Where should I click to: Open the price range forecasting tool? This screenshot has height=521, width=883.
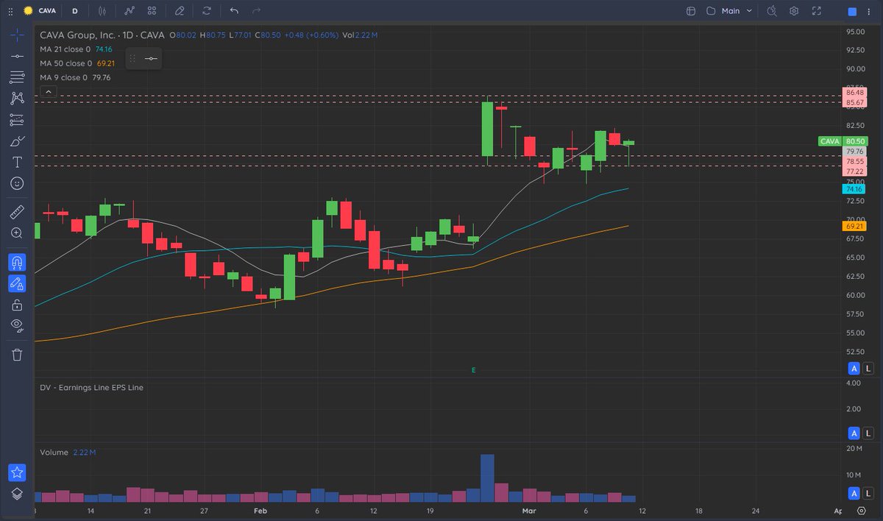click(17, 119)
